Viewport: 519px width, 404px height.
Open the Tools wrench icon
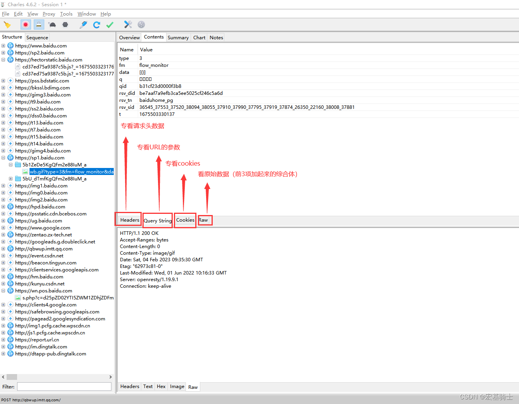click(x=128, y=25)
